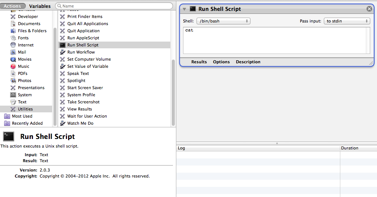377x197 pixels.
Task: Select the Set Value of Variable icon
Action: pos(63,66)
